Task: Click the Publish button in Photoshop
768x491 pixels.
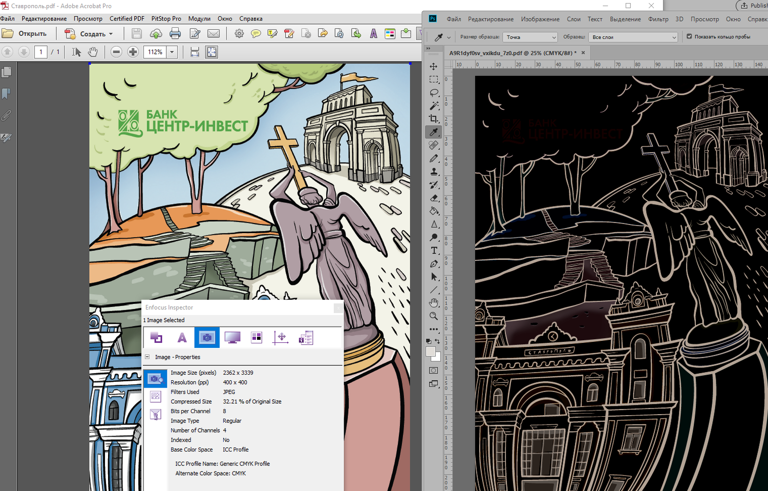Action: pos(752,6)
